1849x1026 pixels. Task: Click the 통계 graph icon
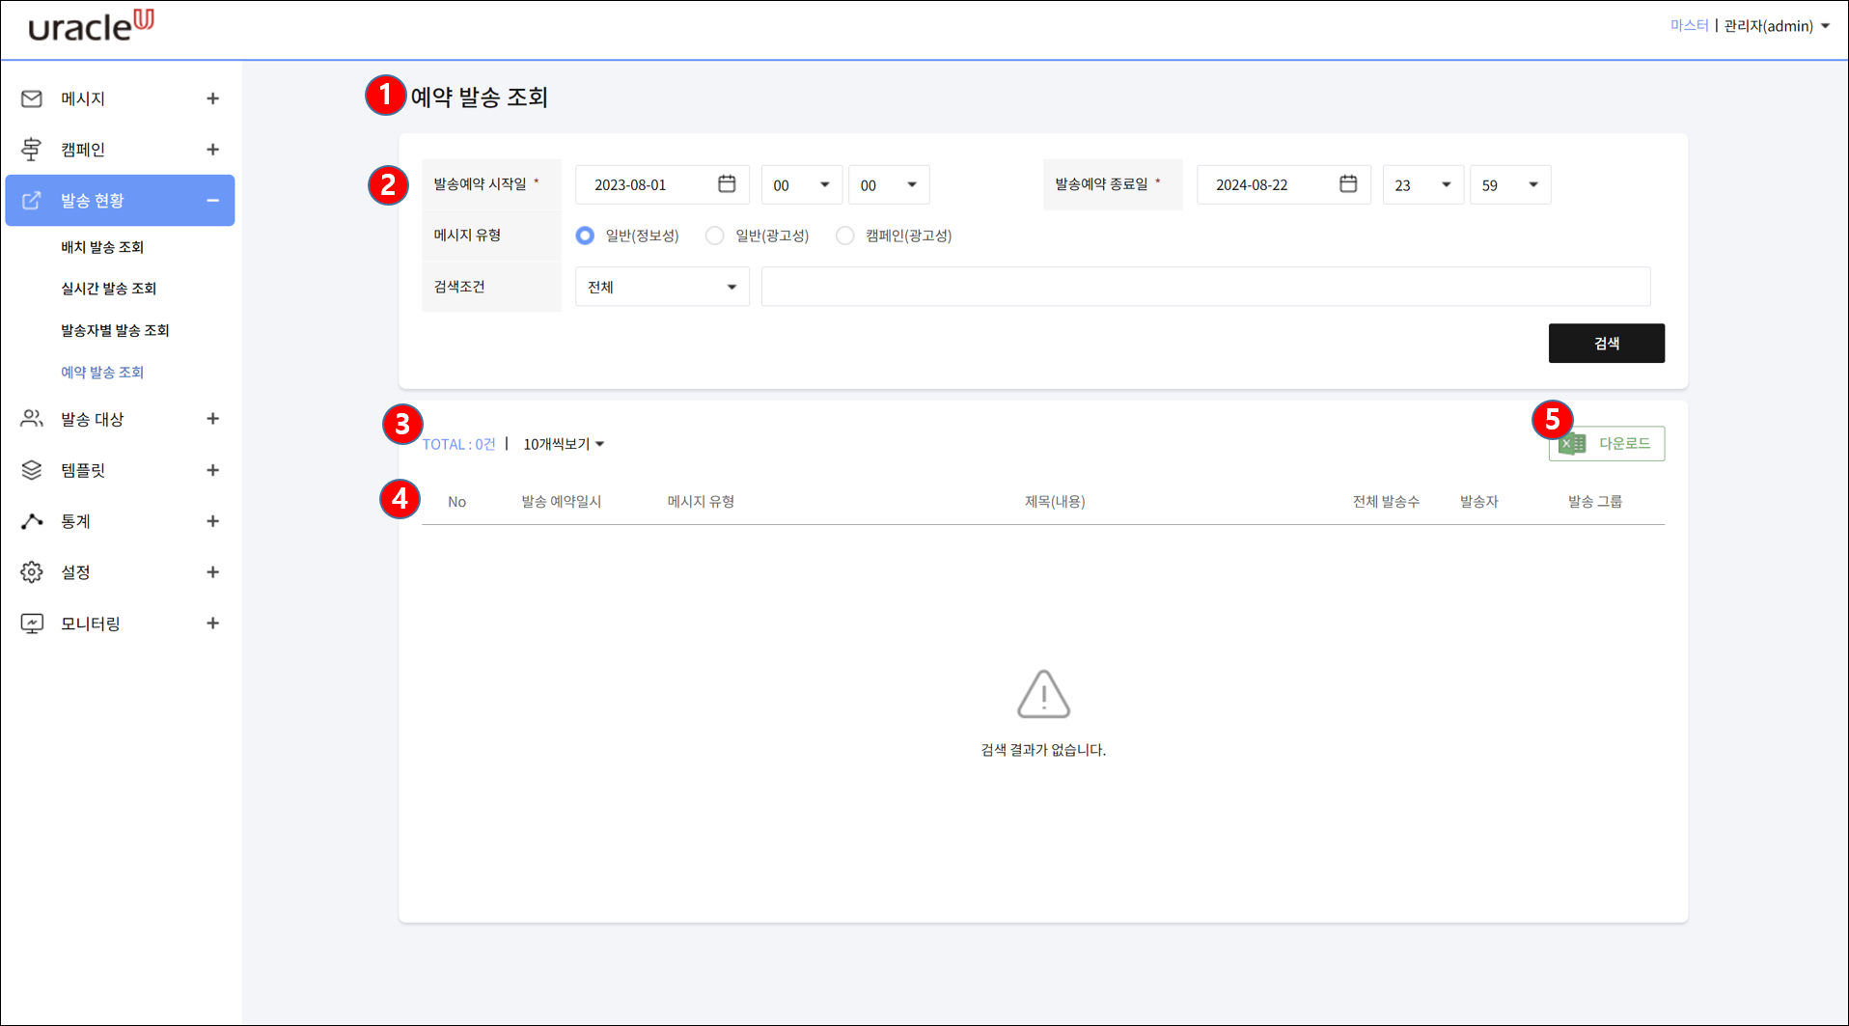click(32, 521)
